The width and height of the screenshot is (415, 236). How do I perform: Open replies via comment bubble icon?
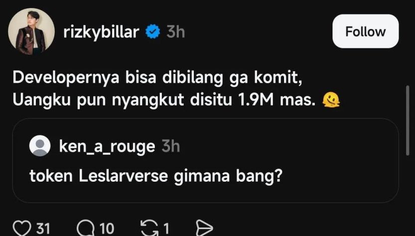point(86,229)
